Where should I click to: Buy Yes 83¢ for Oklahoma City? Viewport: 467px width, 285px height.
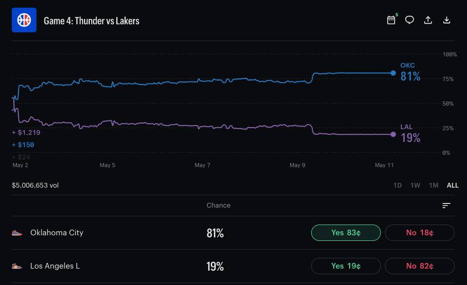point(346,233)
